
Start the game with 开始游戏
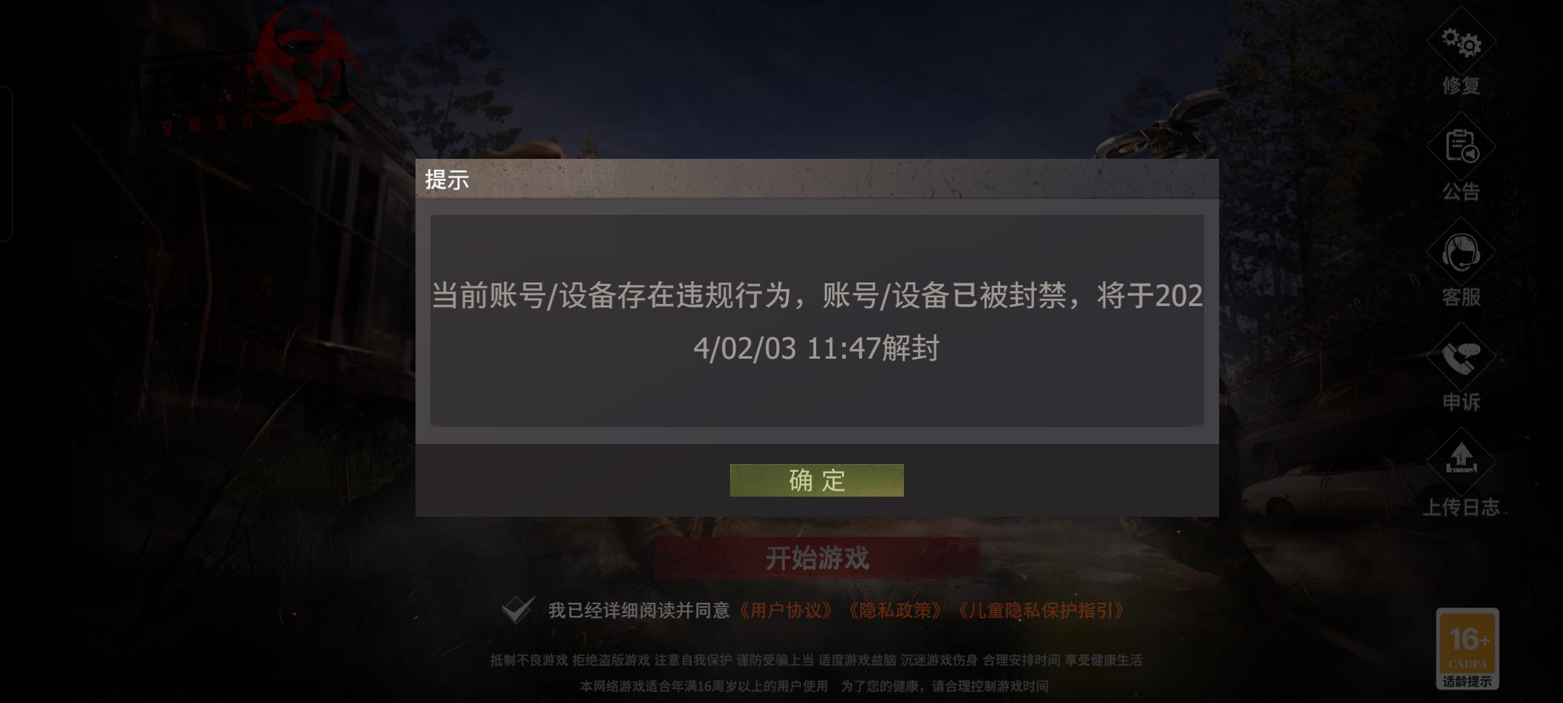(x=817, y=558)
